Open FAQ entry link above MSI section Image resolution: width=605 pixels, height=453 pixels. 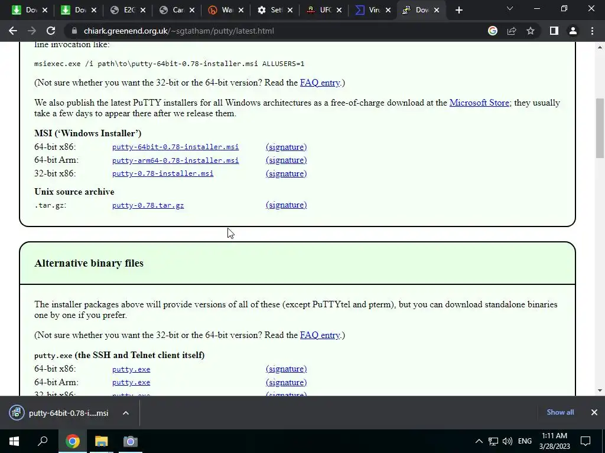(x=320, y=83)
